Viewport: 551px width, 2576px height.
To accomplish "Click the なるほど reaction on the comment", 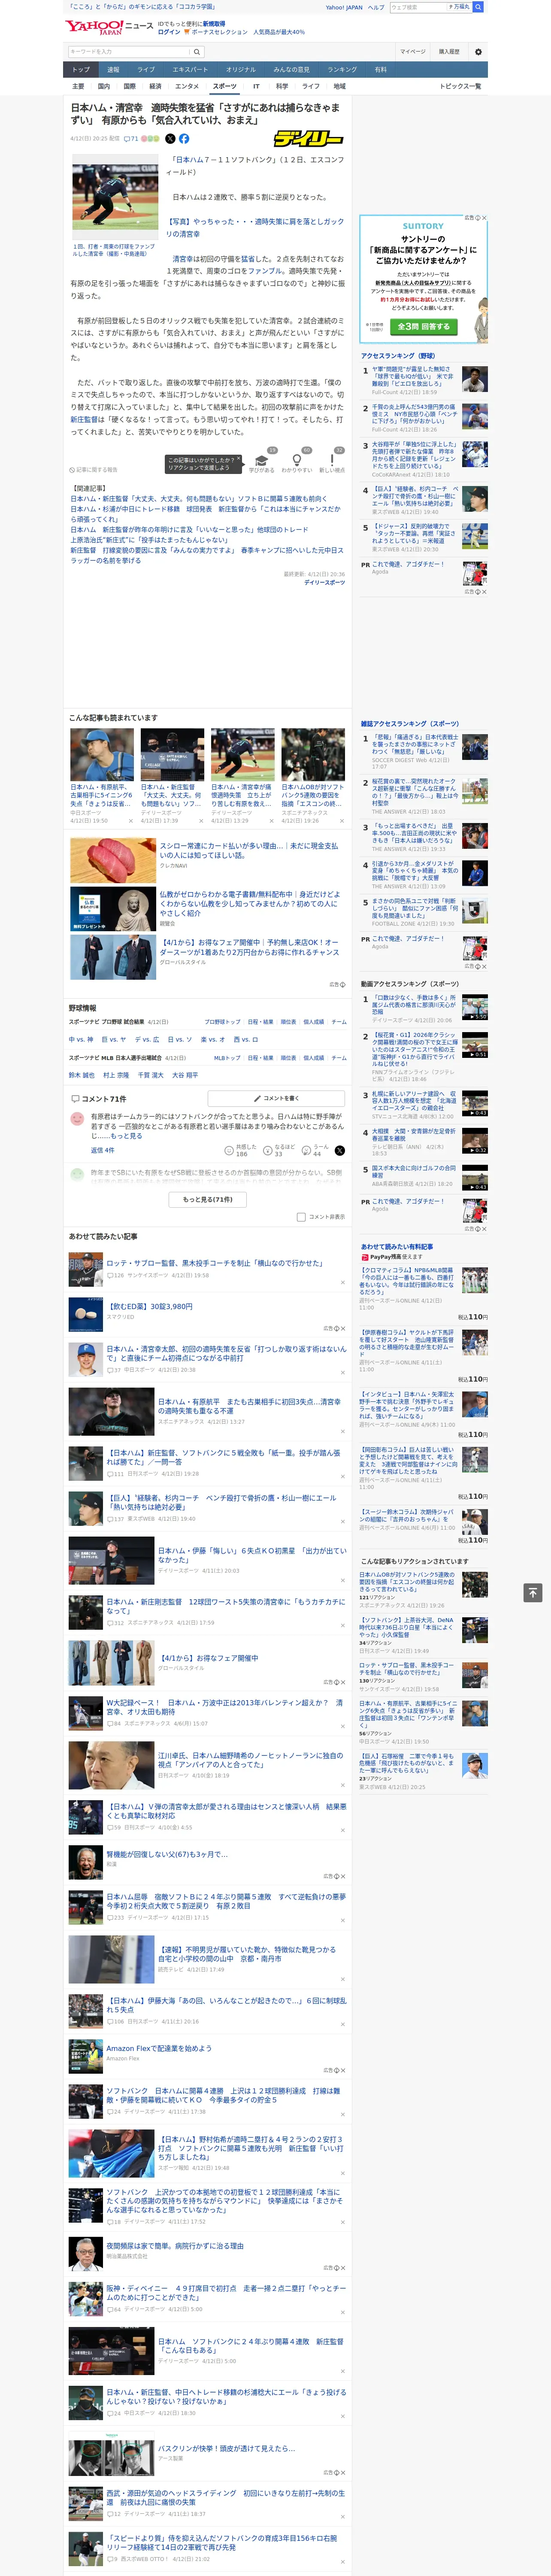I will [x=280, y=1151].
